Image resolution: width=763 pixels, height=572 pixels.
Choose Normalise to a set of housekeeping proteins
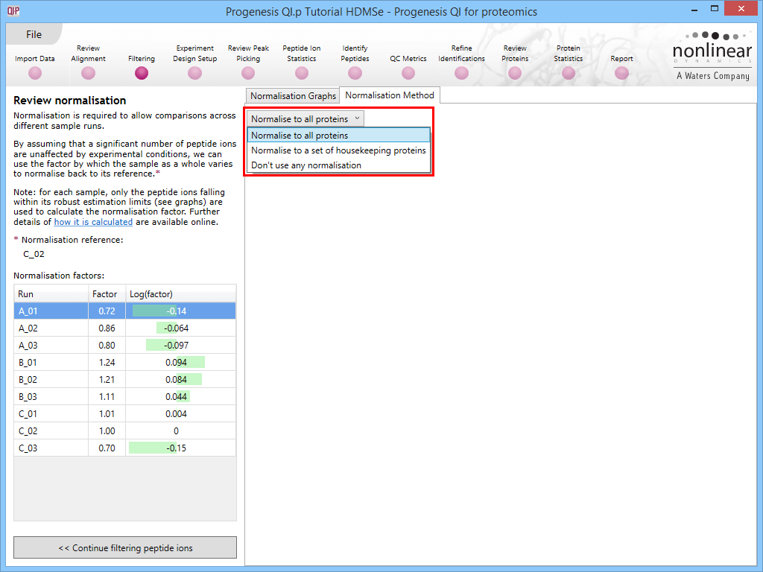click(x=339, y=150)
